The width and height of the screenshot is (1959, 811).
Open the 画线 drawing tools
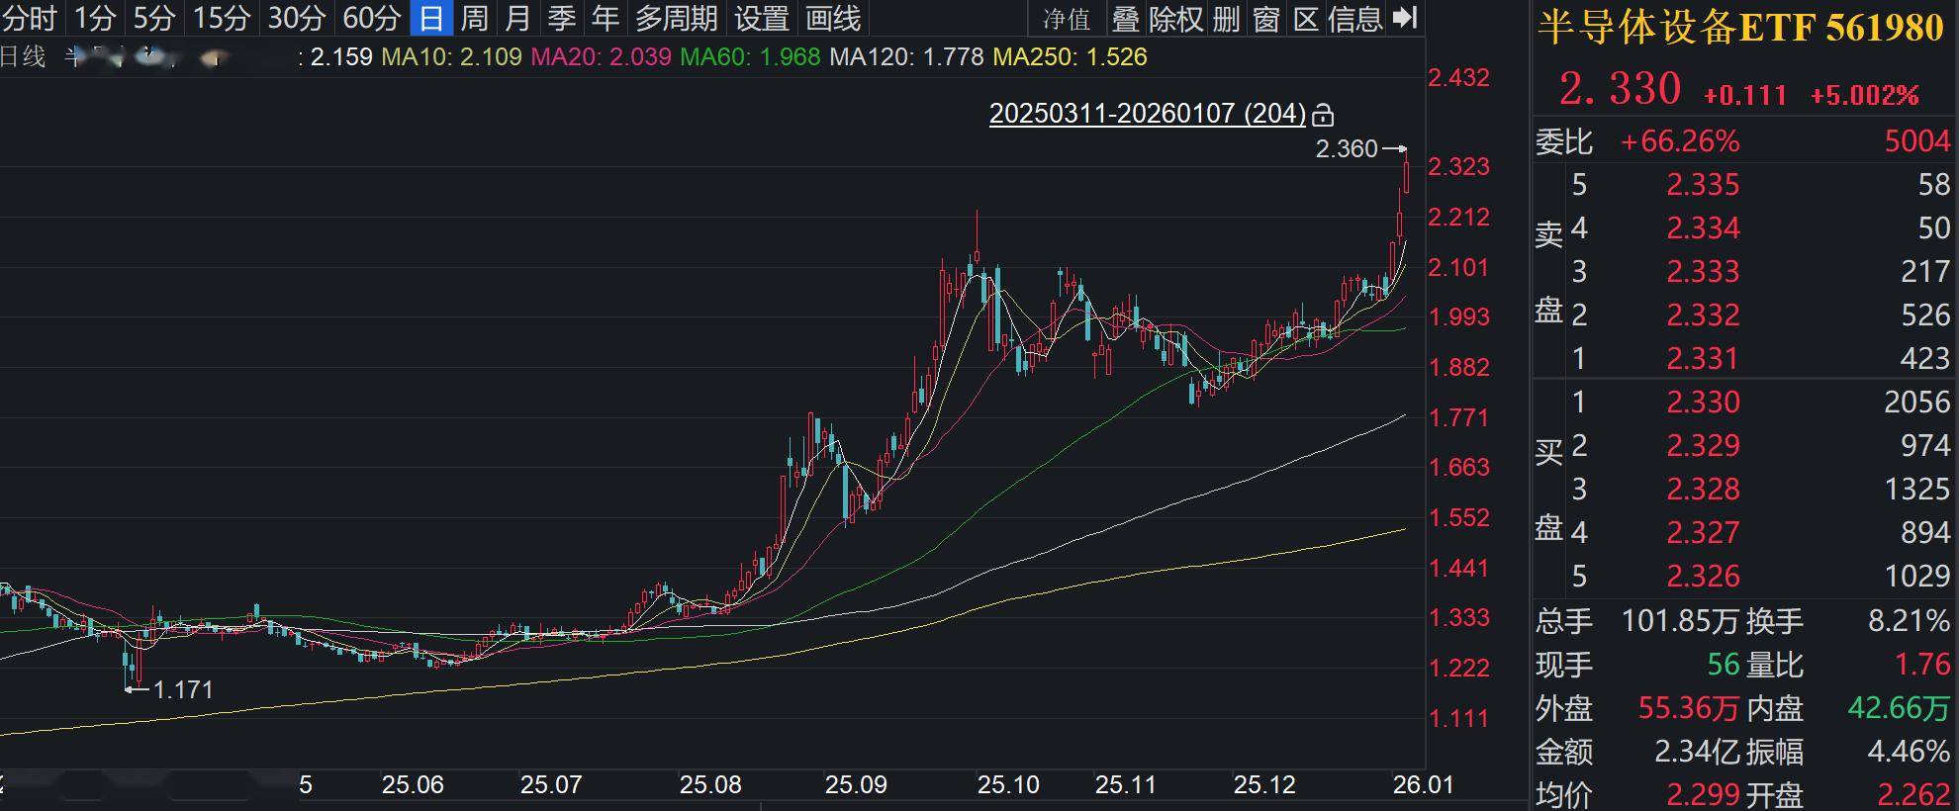click(833, 19)
